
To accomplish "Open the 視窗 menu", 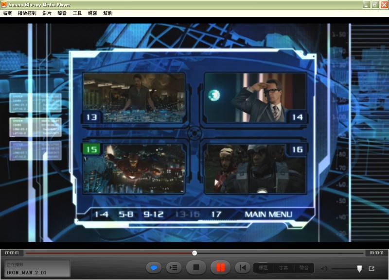I will (92, 13).
